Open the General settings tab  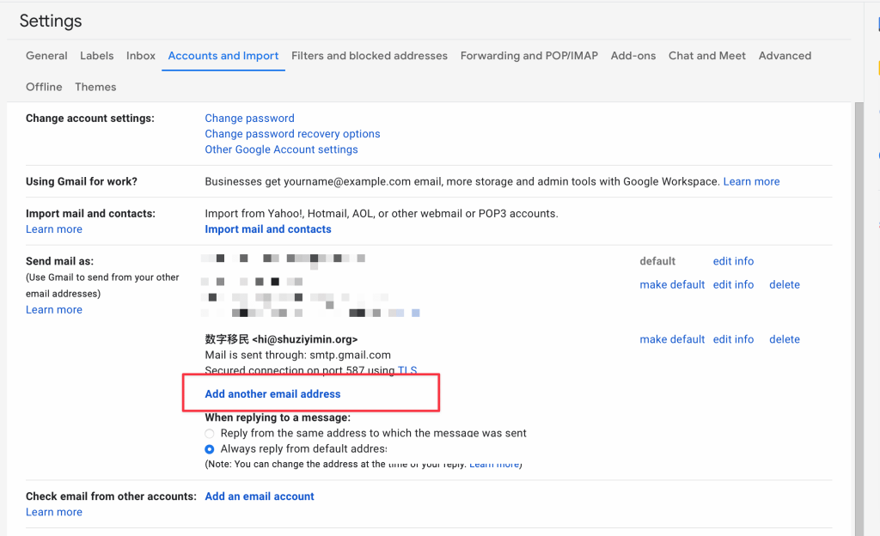[46, 56]
